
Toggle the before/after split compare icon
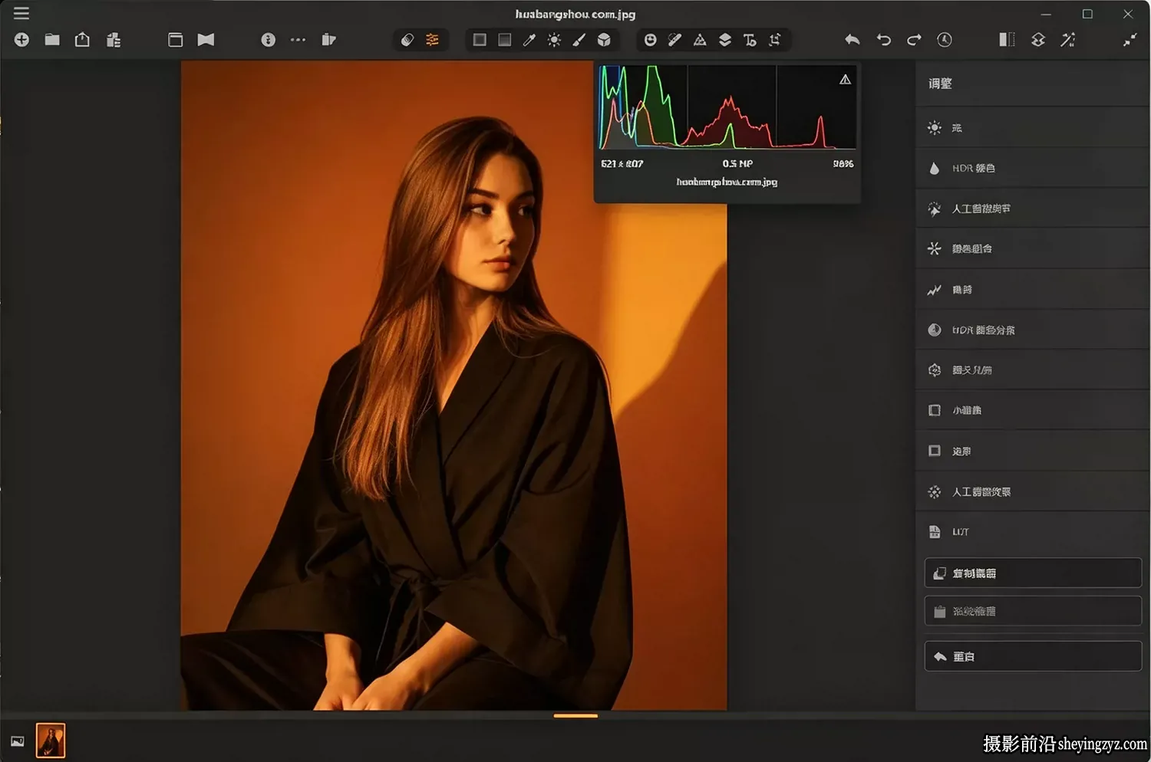click(x=1007, y=40)
